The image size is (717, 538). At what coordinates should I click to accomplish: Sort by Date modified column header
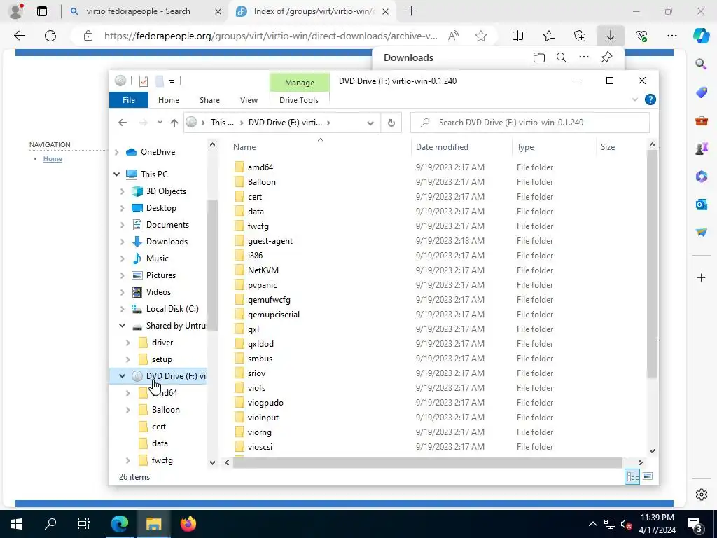point(462,147)
